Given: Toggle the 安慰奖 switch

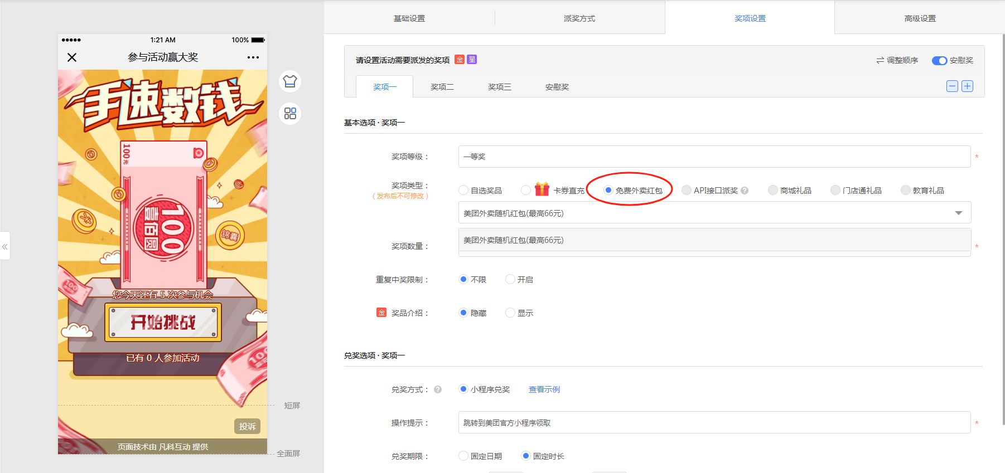Looking at the screenshot, I should (939, 60).
